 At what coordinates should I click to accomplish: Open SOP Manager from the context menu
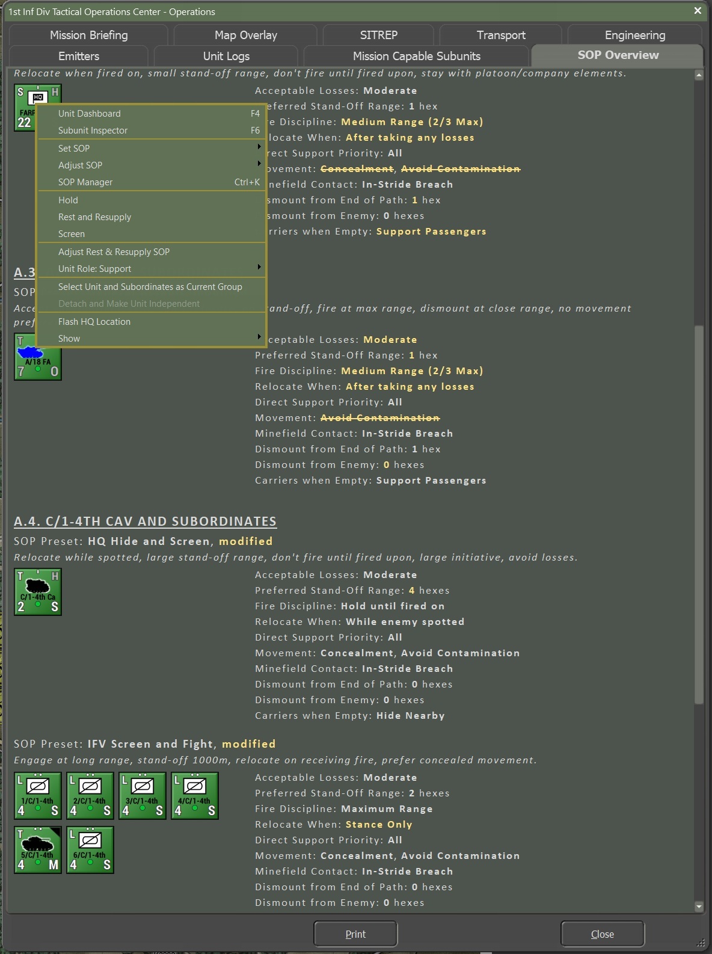tap(85, 182)
